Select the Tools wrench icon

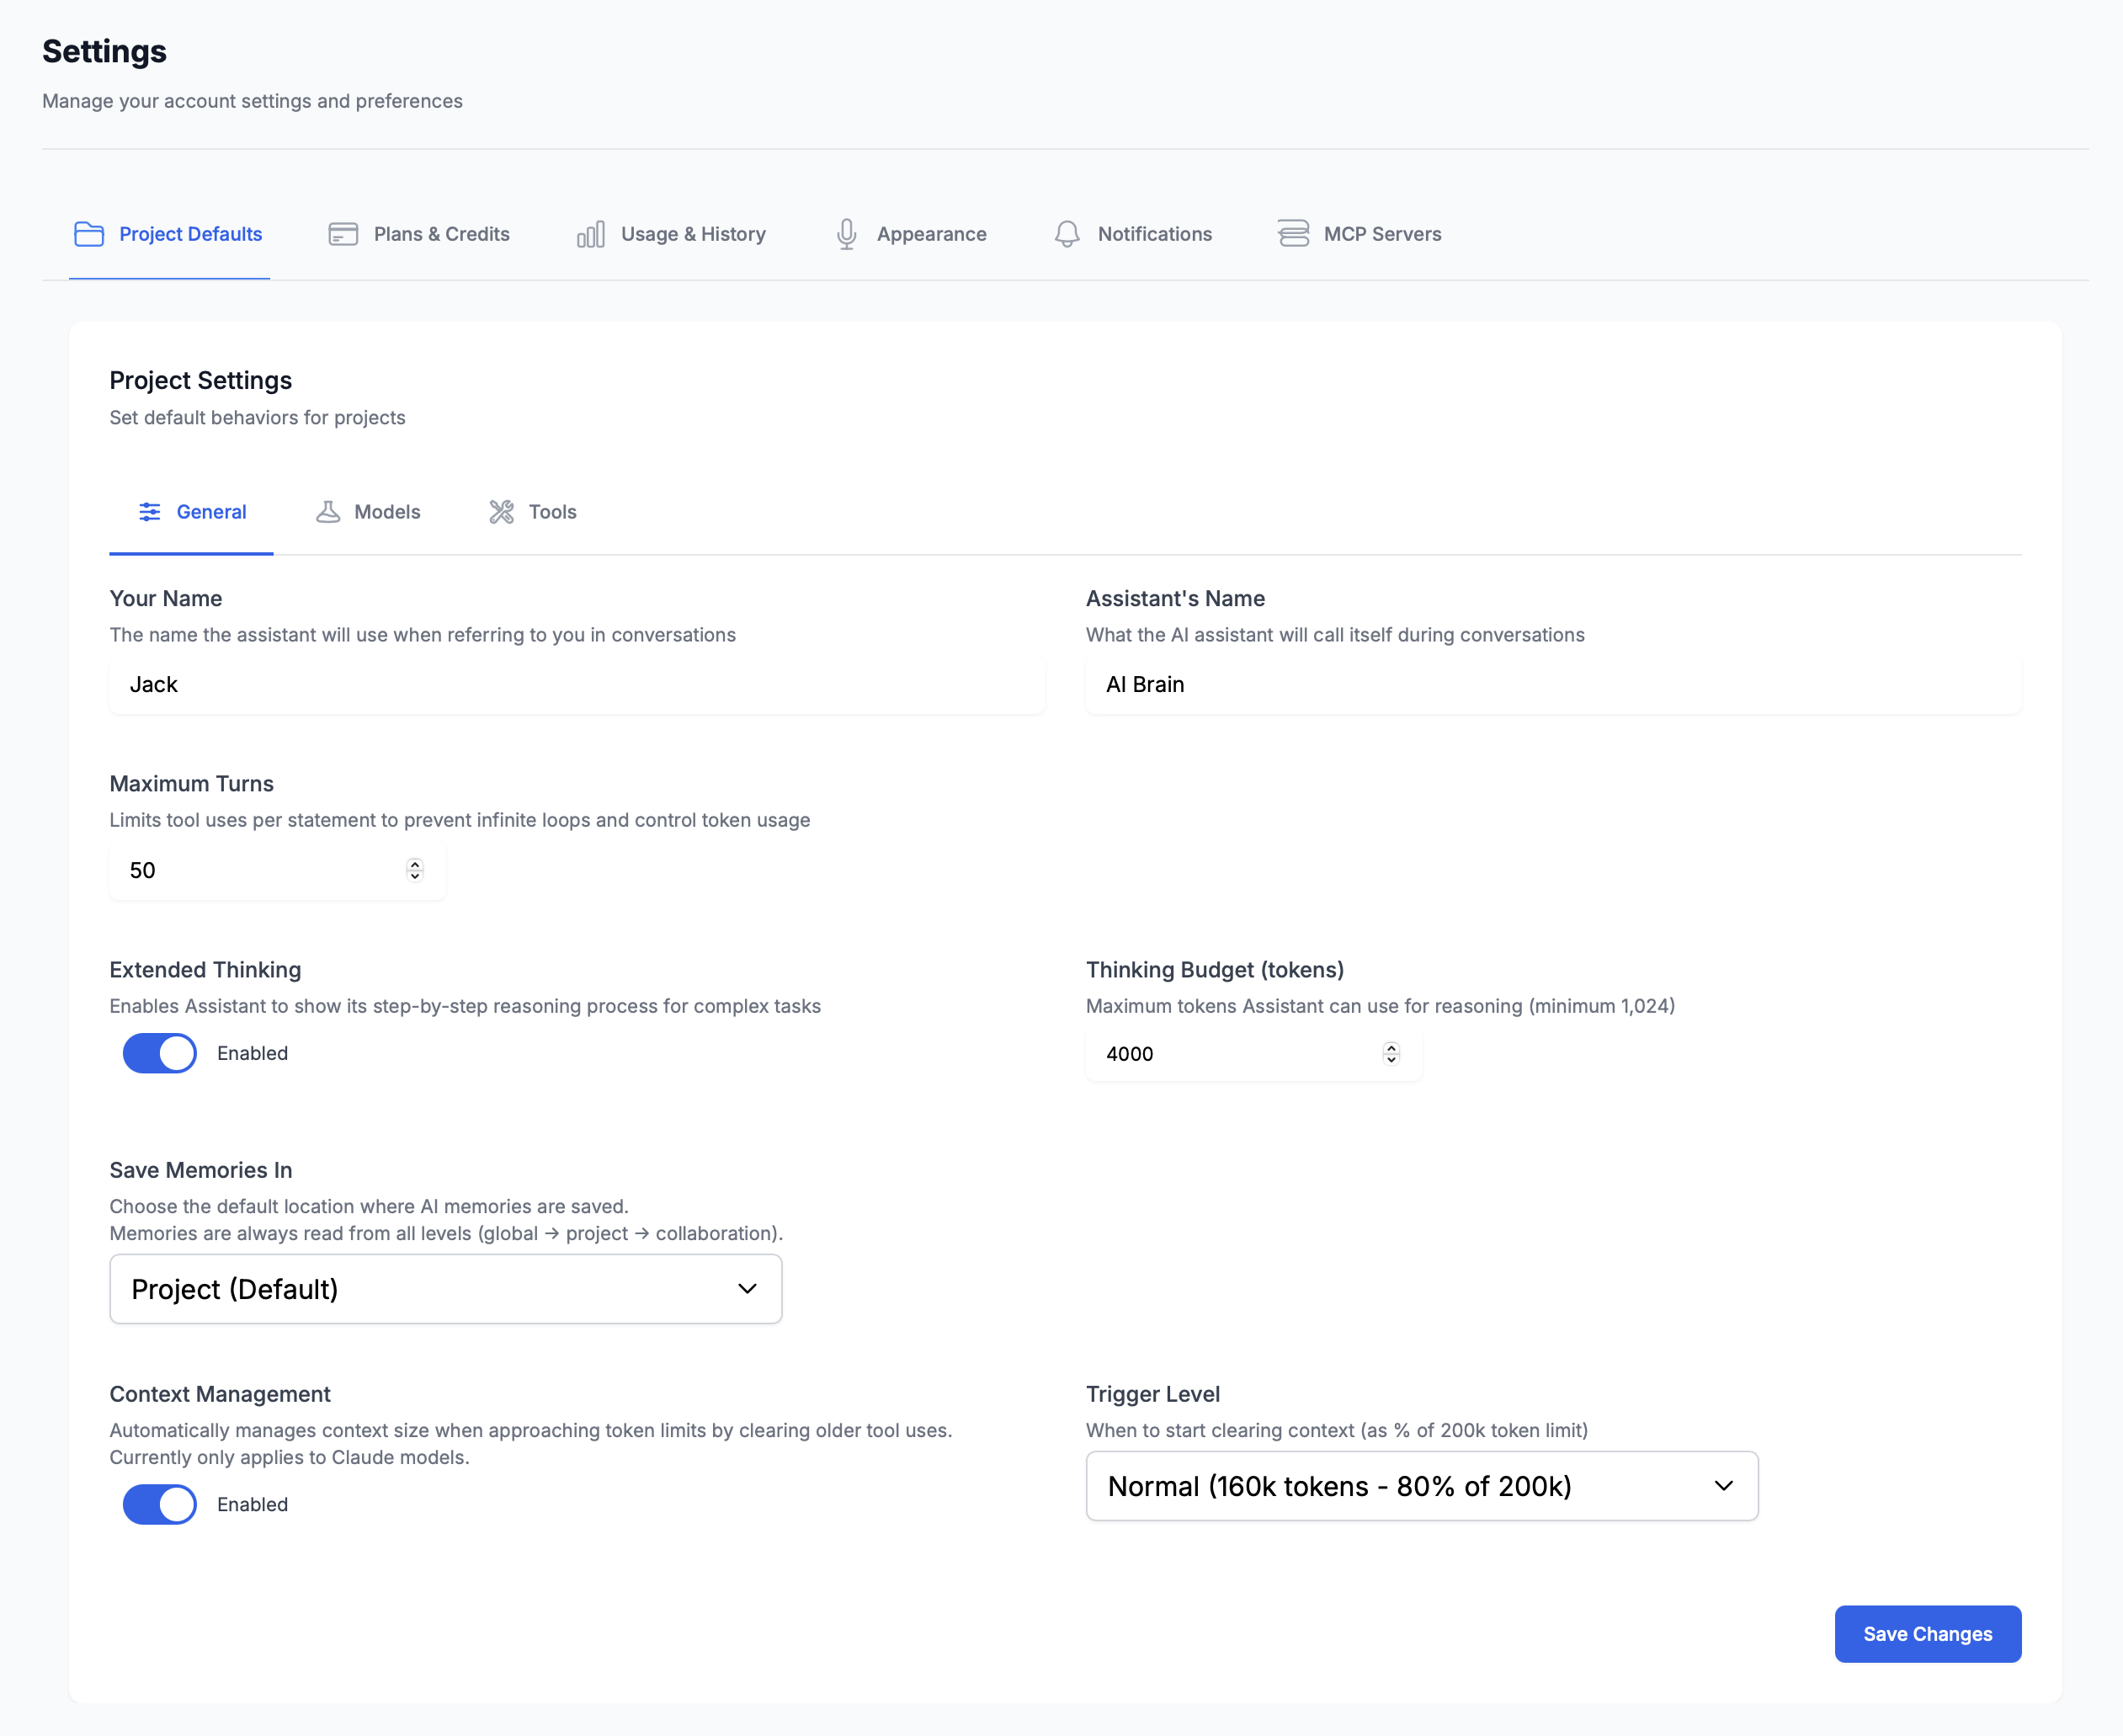point(501,511)
